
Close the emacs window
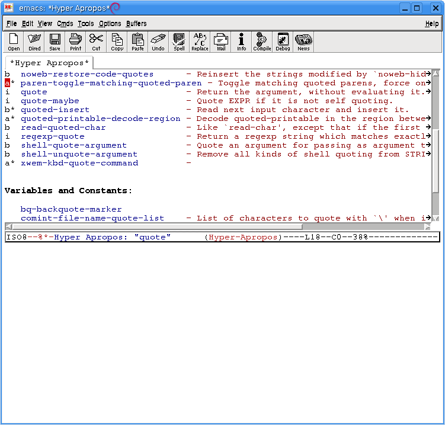pyautogui.click(x=436, y=8)
